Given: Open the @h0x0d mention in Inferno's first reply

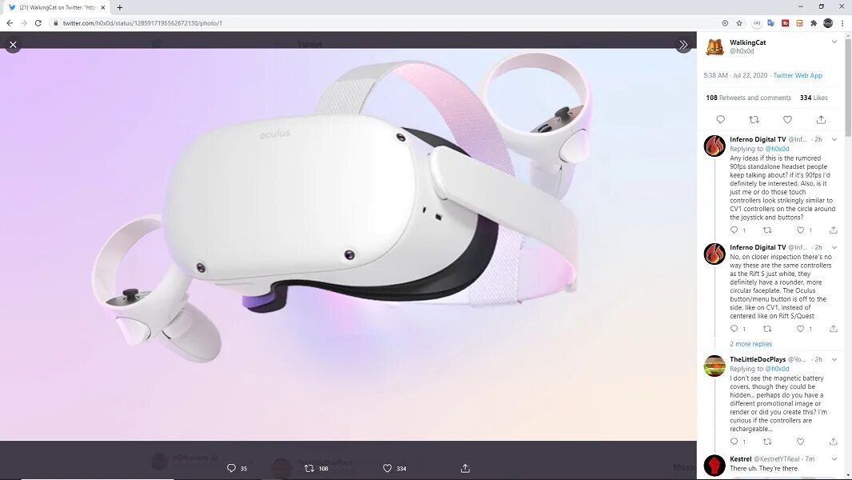Looking at the screenshot, I should (x=777, y=149).
